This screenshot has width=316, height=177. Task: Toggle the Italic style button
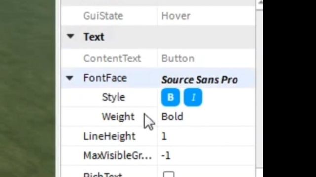(x=193, y=97)
